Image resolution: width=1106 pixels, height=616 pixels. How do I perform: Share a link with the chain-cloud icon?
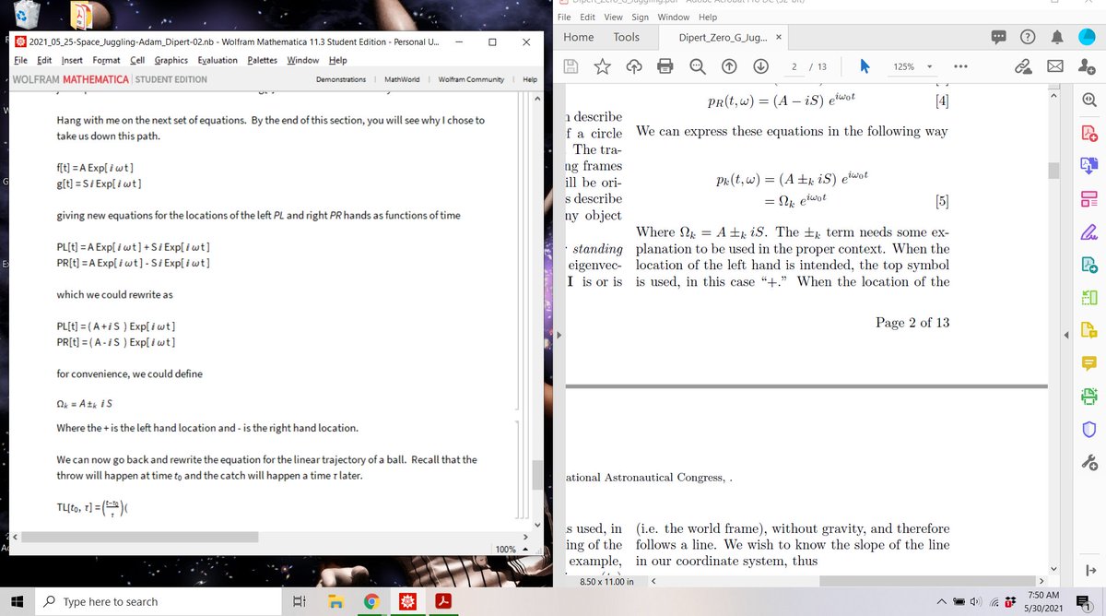pos(1022,66)
